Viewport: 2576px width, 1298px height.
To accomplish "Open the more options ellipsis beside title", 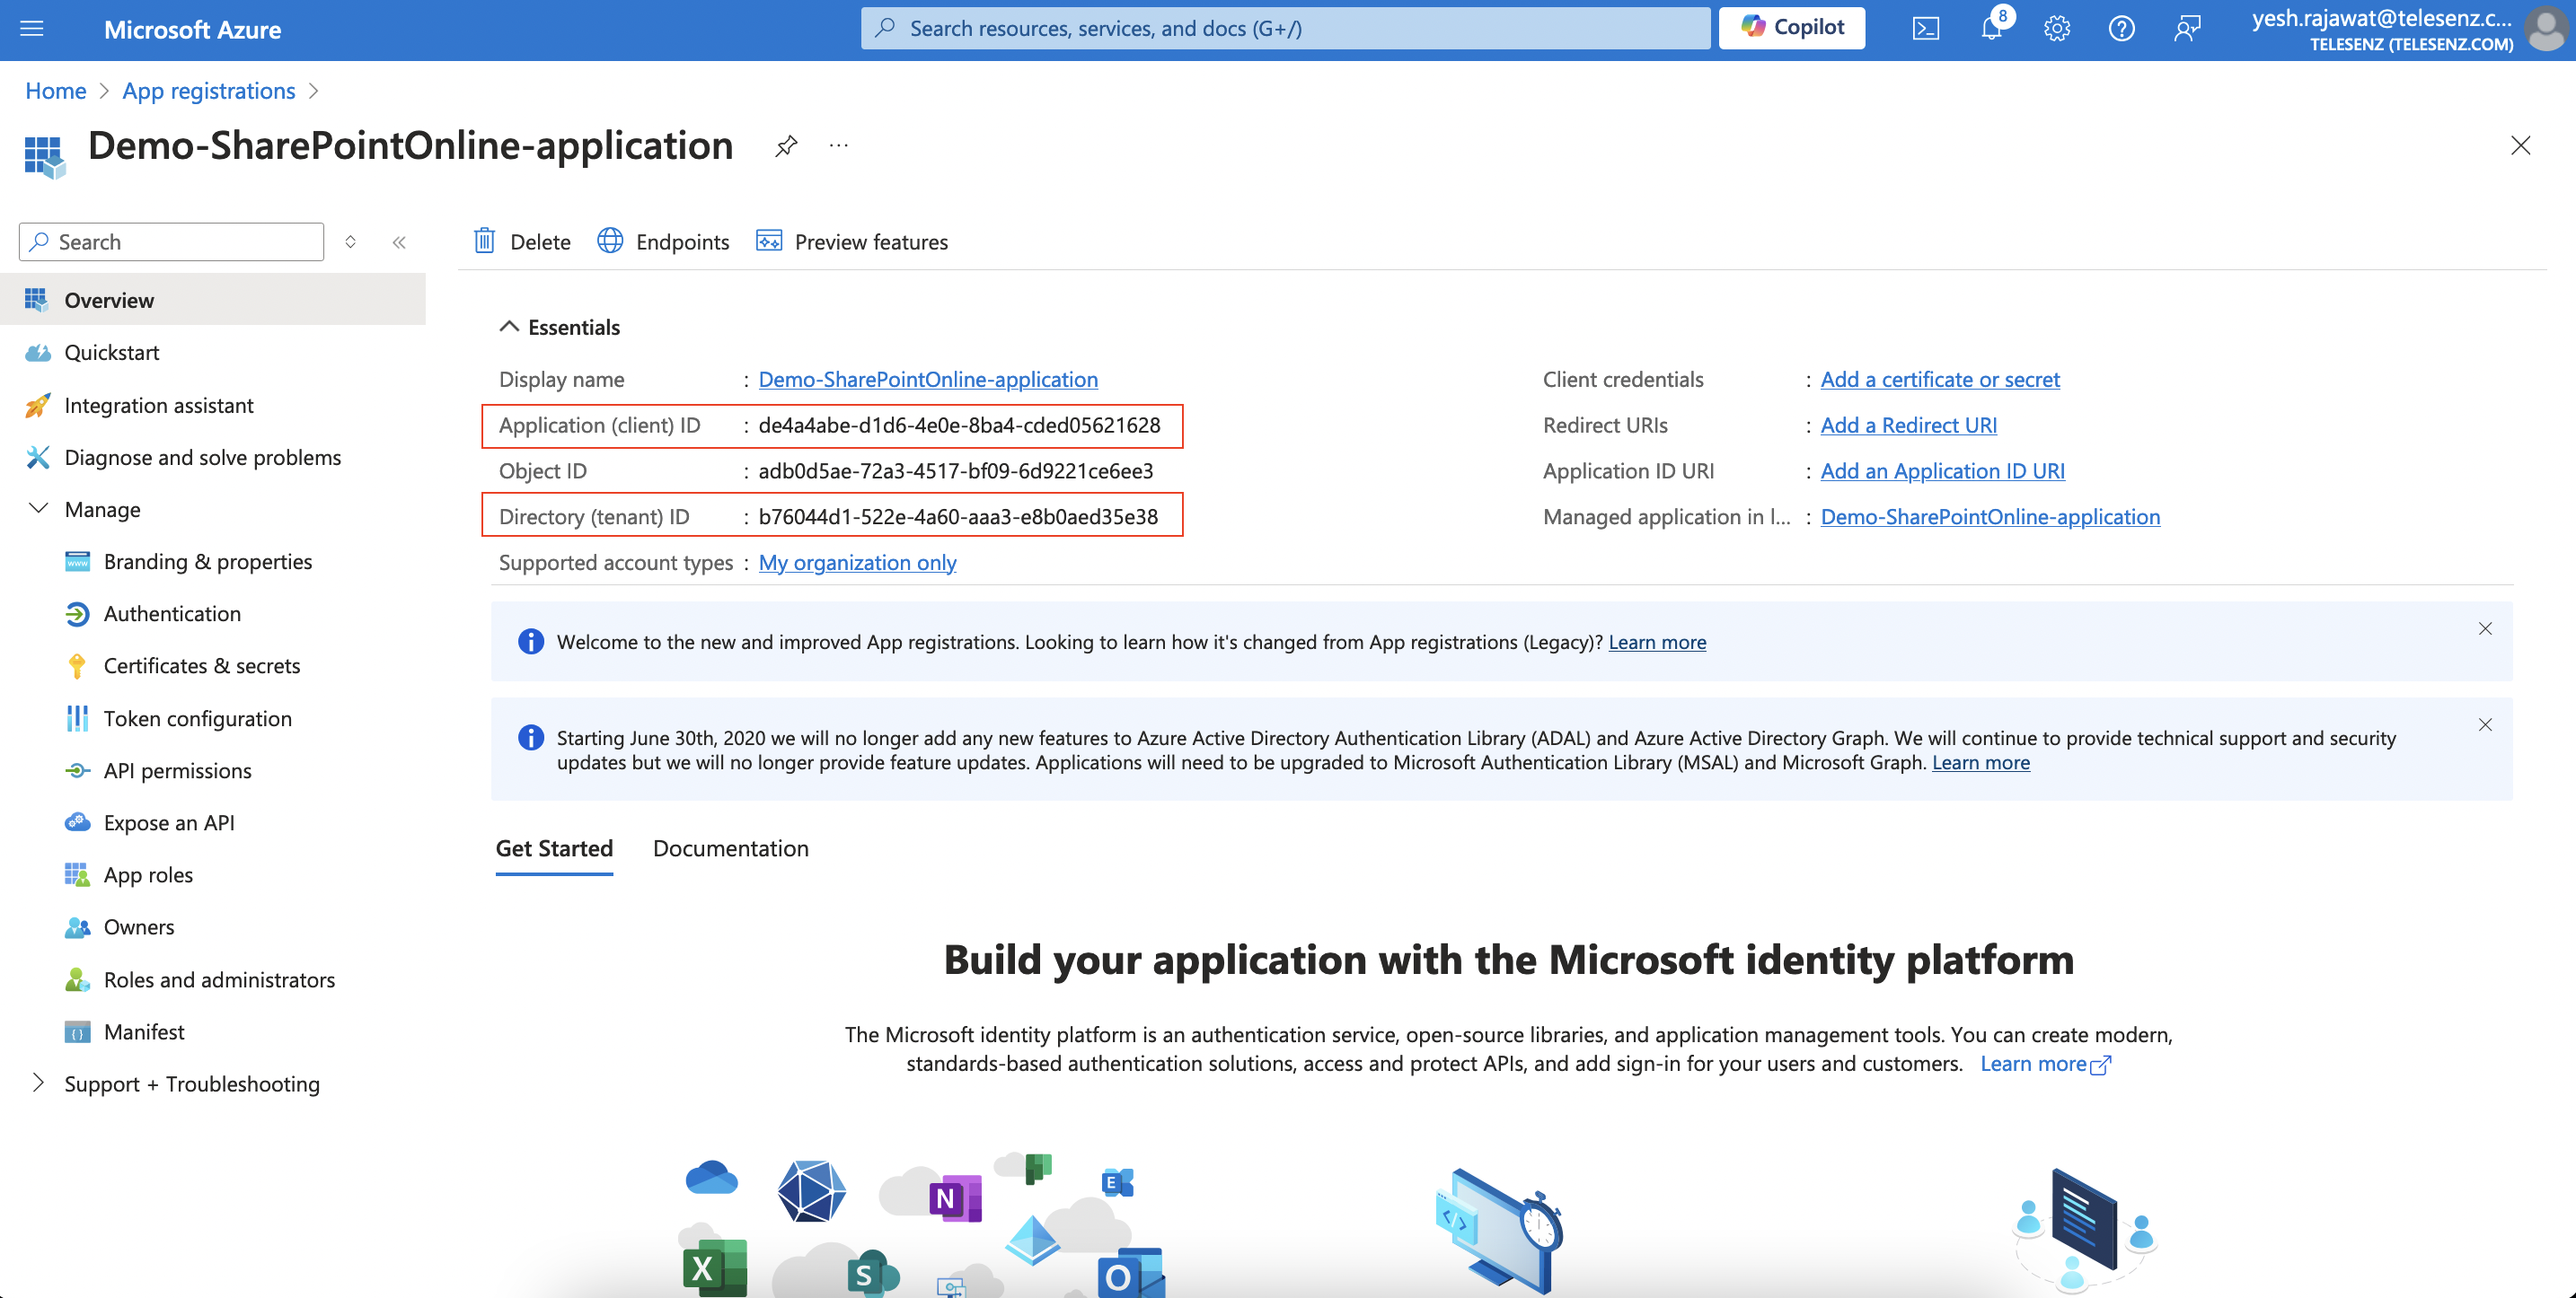I will [x=838, y=146].
